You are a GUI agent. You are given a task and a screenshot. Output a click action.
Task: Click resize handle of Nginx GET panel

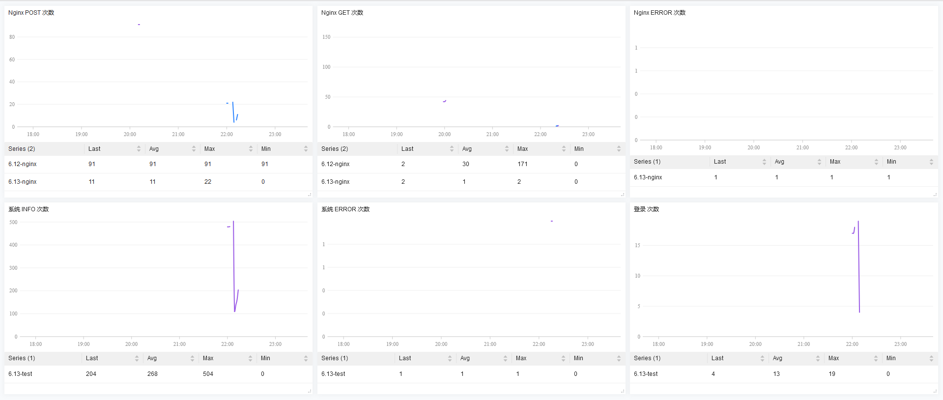(623, 195)
